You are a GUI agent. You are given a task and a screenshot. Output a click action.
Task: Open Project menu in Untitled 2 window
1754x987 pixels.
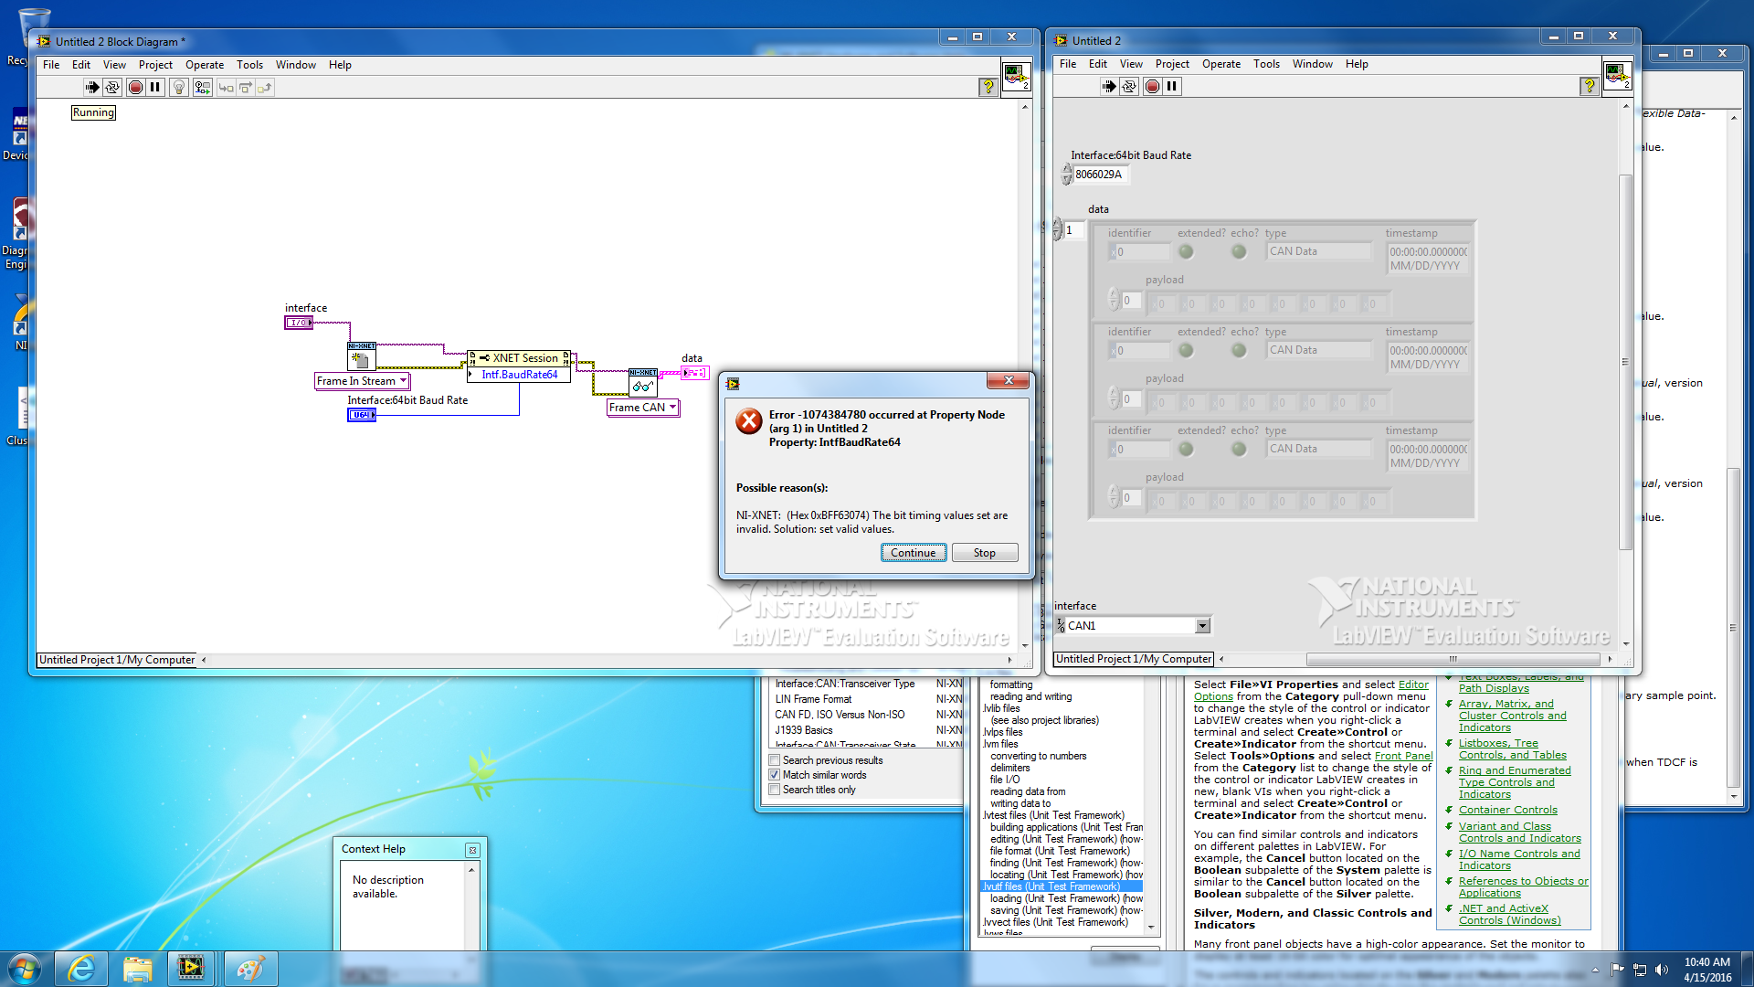[1172, 64]
